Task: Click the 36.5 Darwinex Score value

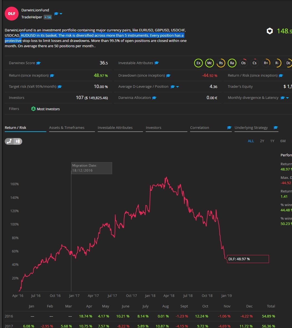Action: pos(104,63)
